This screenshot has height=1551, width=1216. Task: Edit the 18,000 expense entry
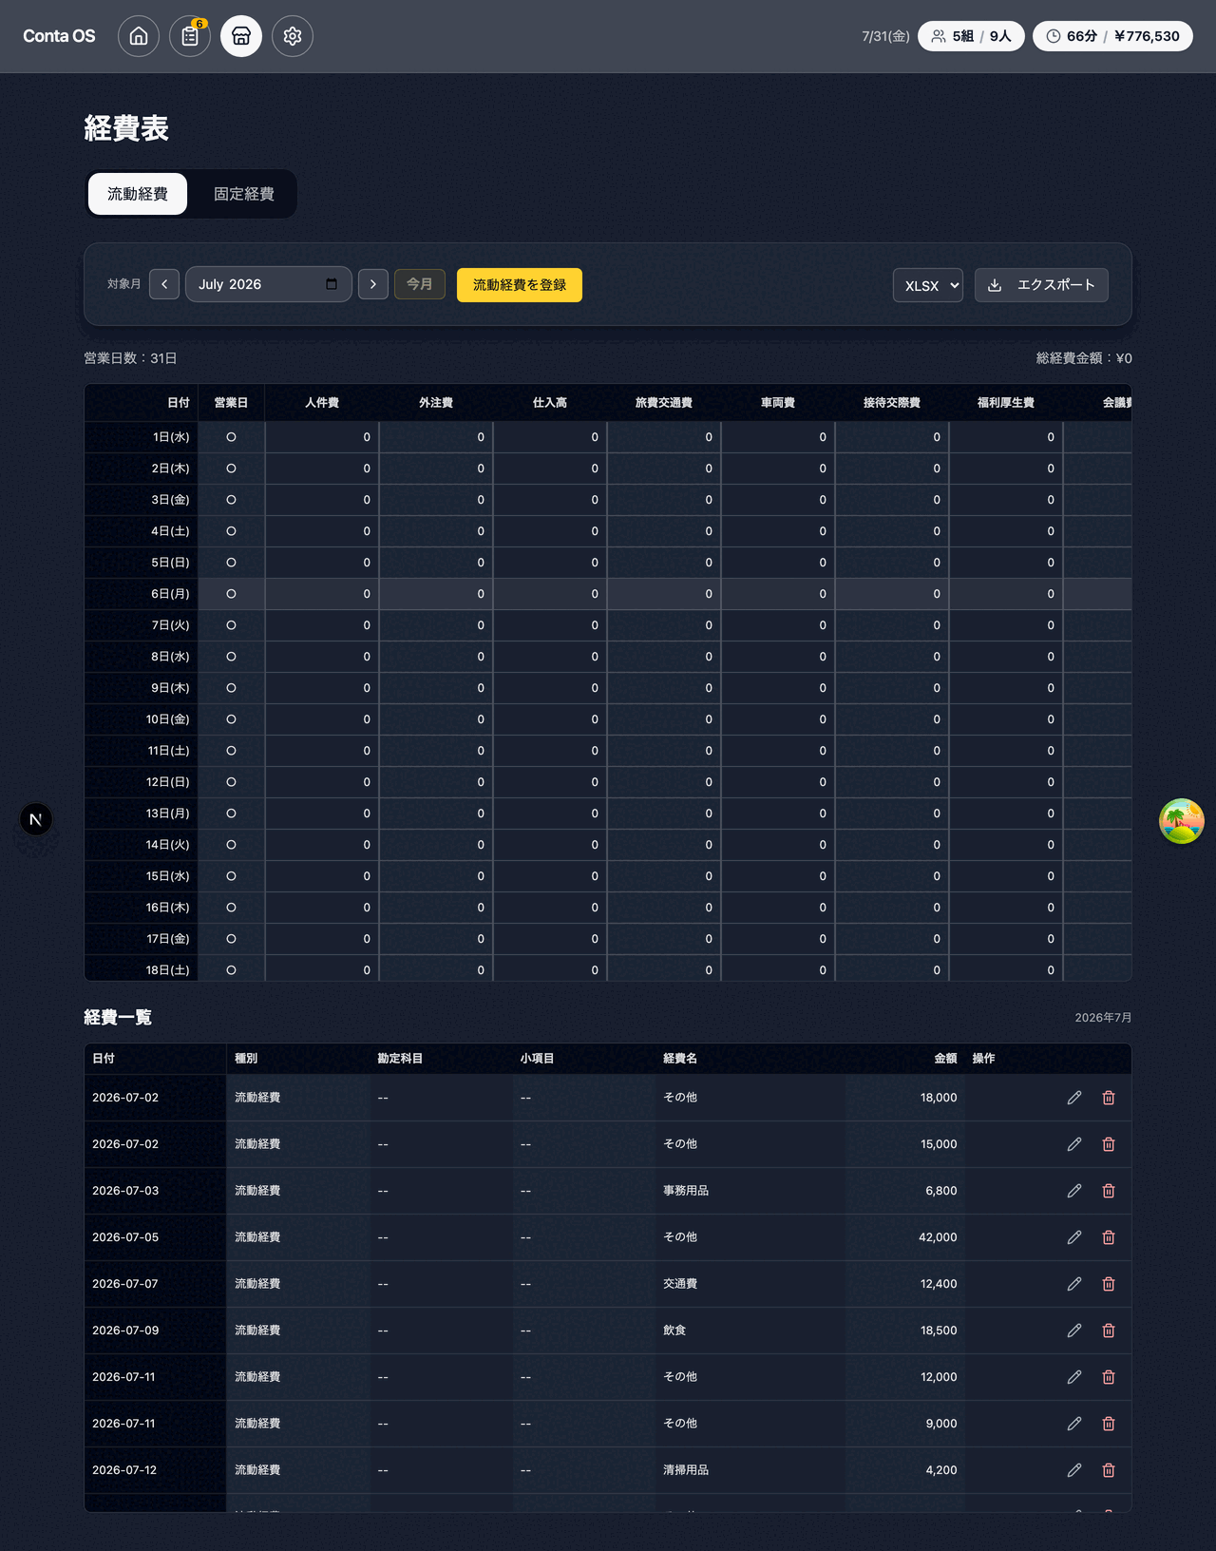(x=1074, y=1098)
